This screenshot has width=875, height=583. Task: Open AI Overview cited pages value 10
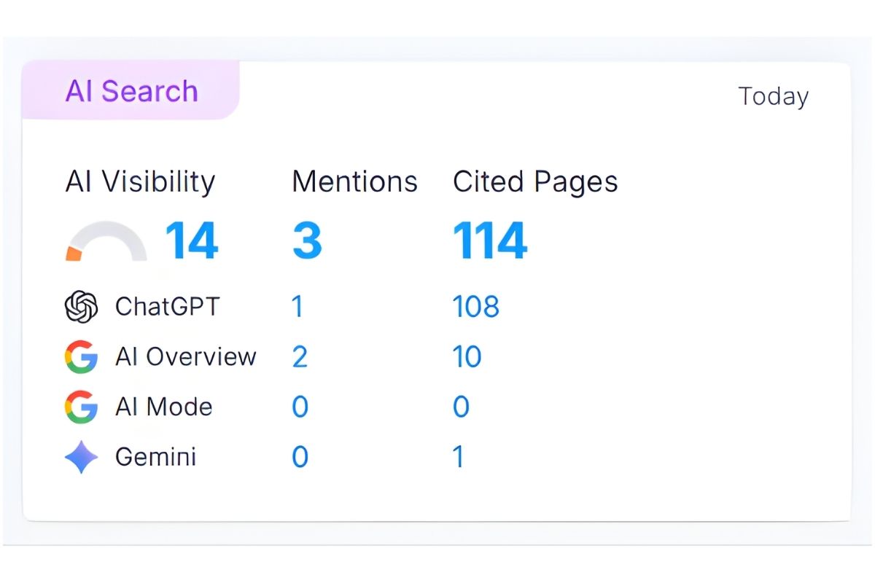[467, 357]
